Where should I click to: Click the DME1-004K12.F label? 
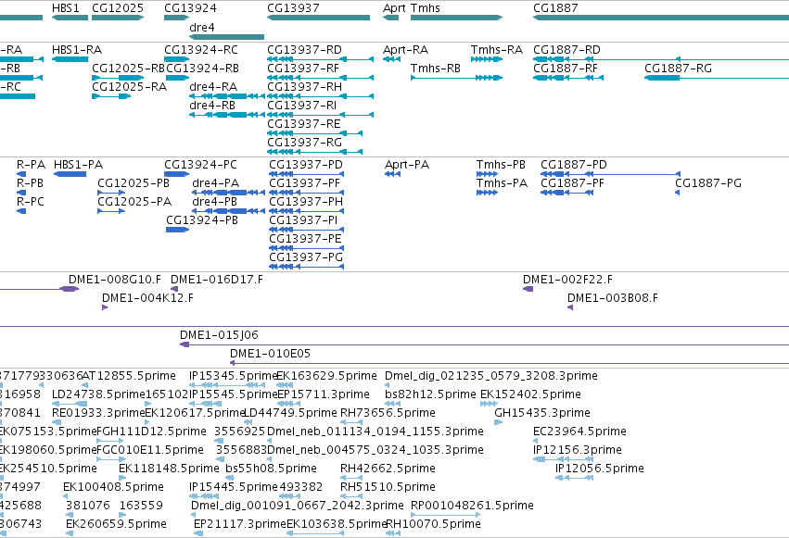[147, 298]
